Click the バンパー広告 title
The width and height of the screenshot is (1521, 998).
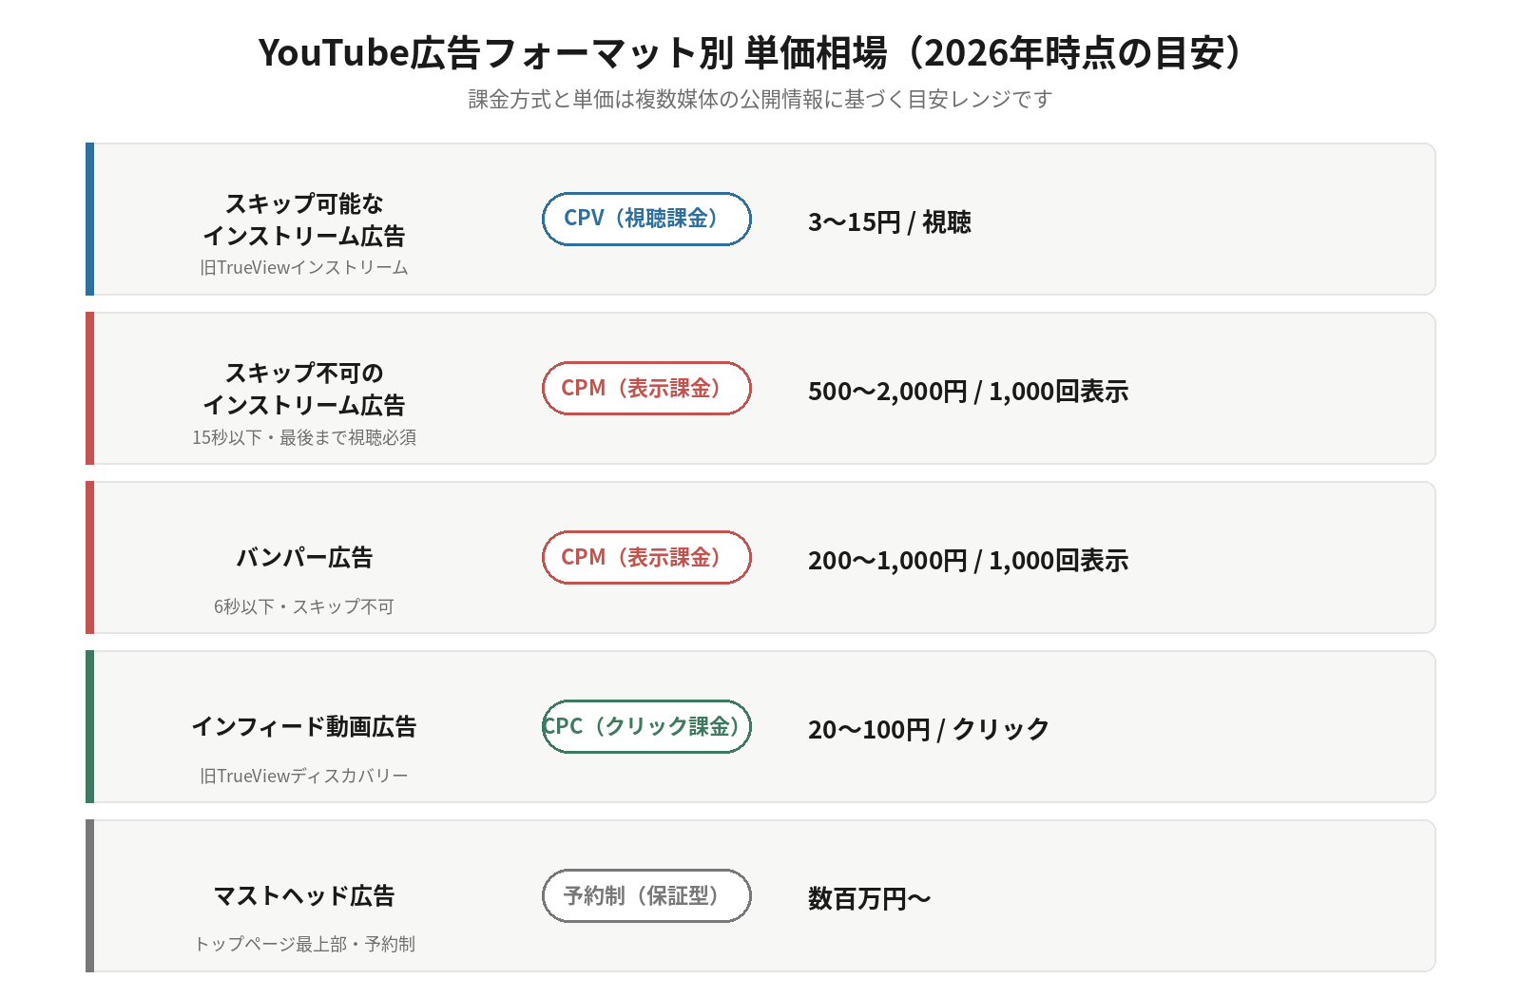(x=304, y=558)
